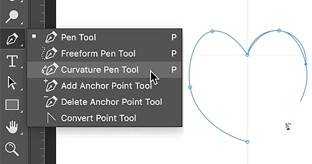Click the top-left lobe anchor point
312x164 pixels.
coord(212,31)
